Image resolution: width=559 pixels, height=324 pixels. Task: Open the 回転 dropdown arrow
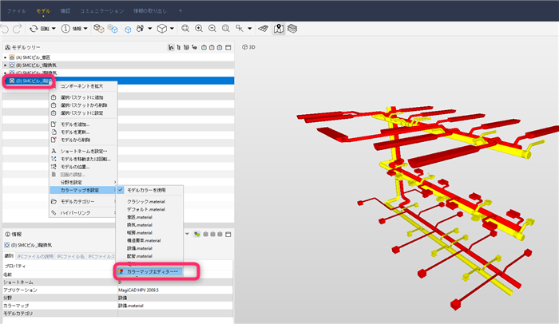pos(54,29)
